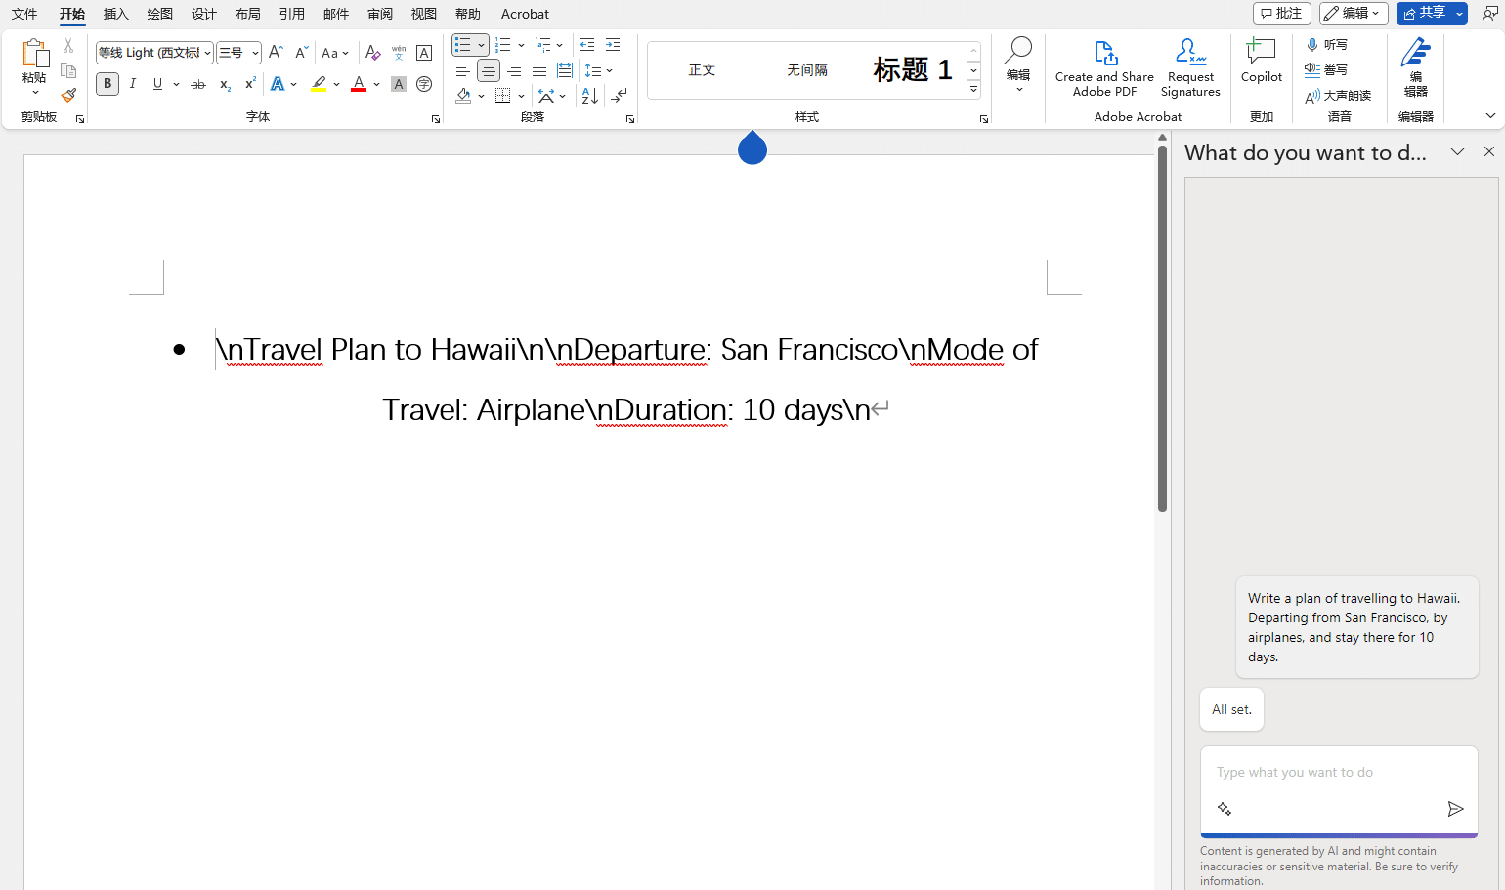Shrink font size with the smaller A icon
The height and width of the screenshot is (890, 1505).
click(x=301, y=53)
